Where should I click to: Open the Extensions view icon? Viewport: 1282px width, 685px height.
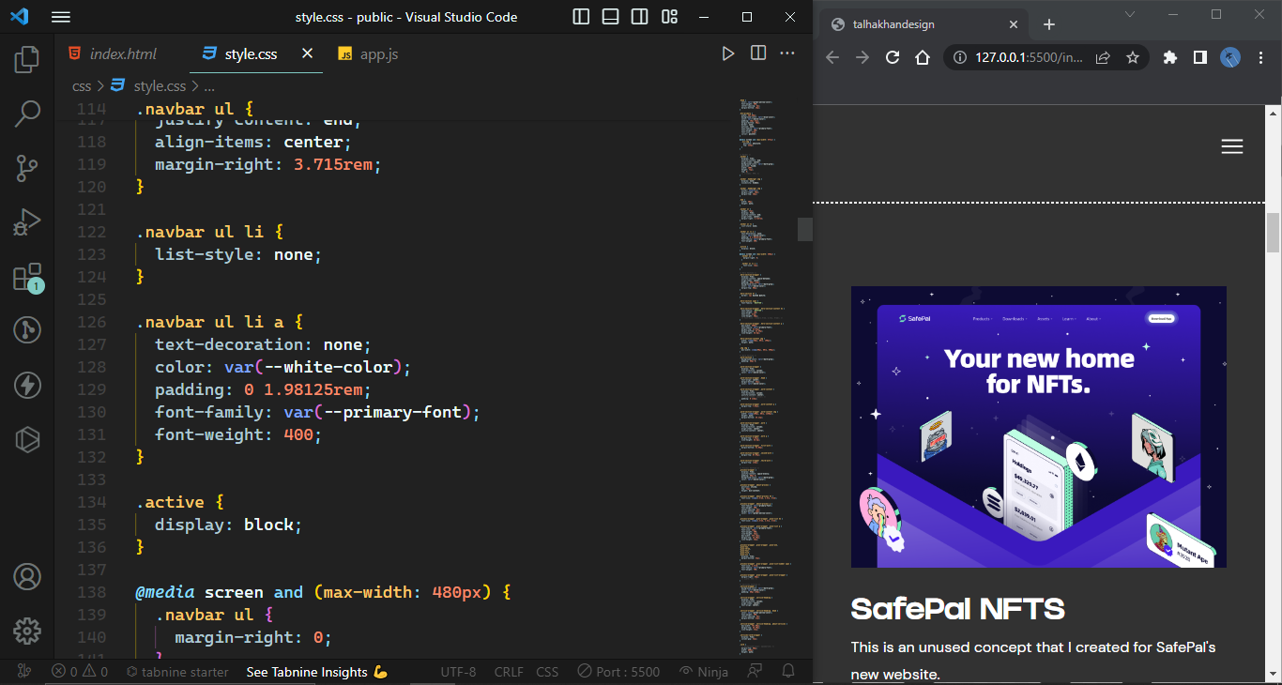tap(27, 277)
